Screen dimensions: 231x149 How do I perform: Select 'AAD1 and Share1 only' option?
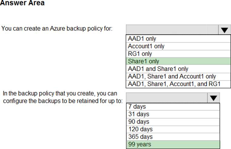coord(158,69)
